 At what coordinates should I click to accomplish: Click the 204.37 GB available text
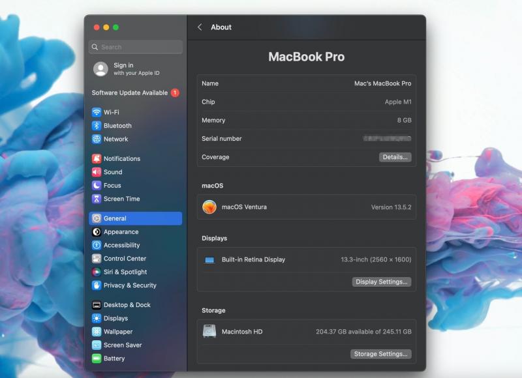363,332
